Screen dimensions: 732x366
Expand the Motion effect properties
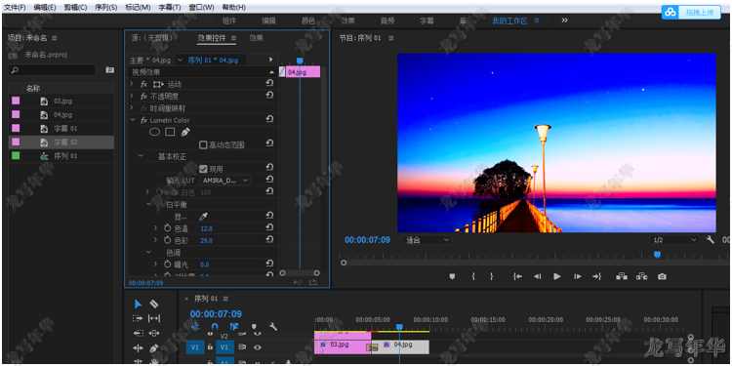(x=132, y=85)
